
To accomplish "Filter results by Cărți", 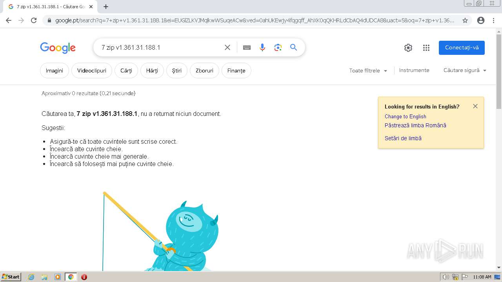I will click(126, 70).
